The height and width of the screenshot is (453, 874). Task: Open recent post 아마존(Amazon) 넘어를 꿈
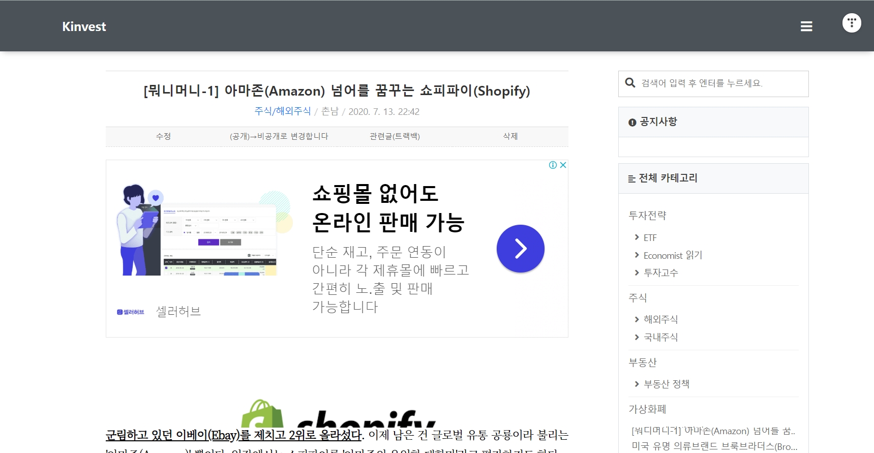pos(713,431)
